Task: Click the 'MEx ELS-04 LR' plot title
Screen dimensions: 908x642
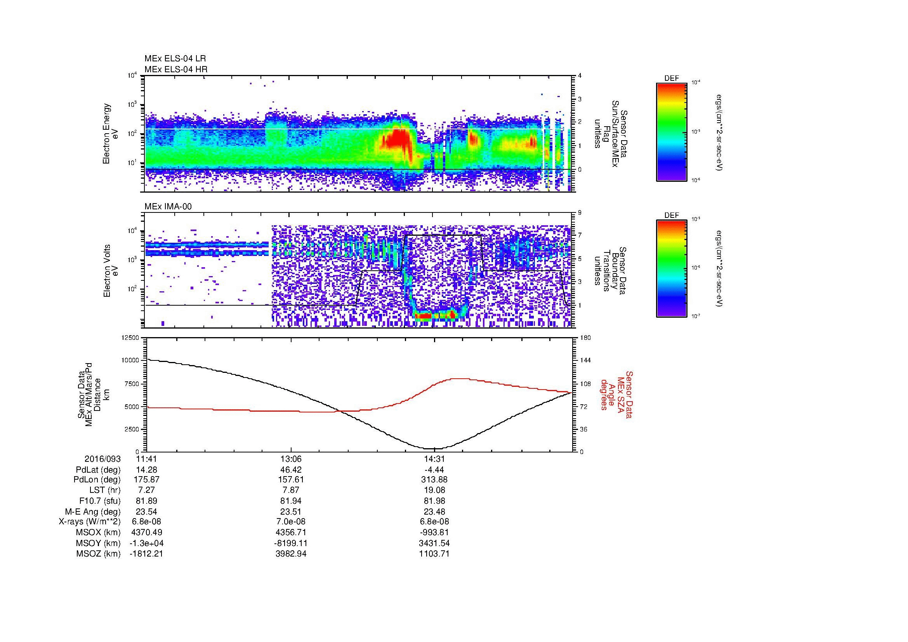Action: [175, 59]
